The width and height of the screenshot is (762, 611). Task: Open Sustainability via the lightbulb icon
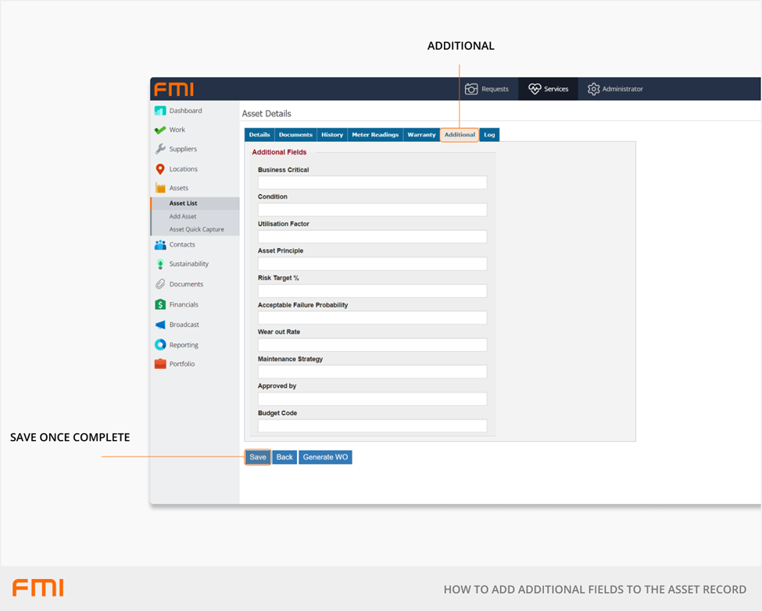(x=160, y=265)
